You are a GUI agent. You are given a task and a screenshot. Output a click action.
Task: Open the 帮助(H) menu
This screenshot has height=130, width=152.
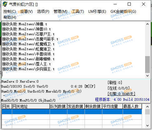click(10, 17)
